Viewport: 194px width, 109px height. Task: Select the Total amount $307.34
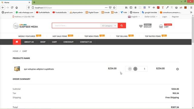point(175,107)
